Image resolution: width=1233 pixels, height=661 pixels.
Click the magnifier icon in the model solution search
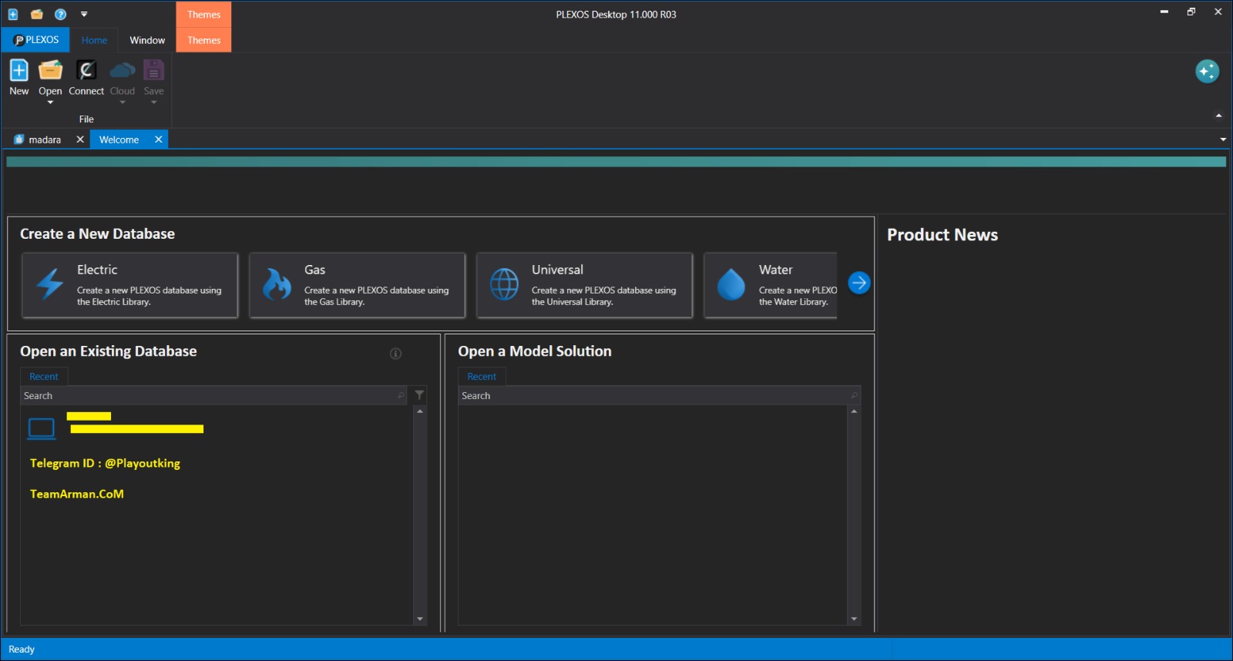click(854, 396)
